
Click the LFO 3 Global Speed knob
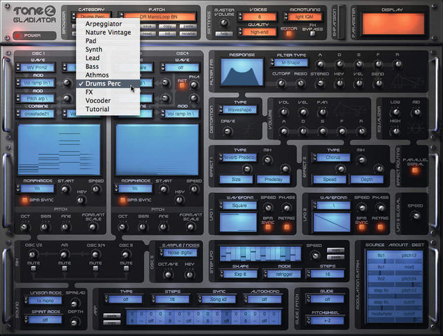point(415,216)
